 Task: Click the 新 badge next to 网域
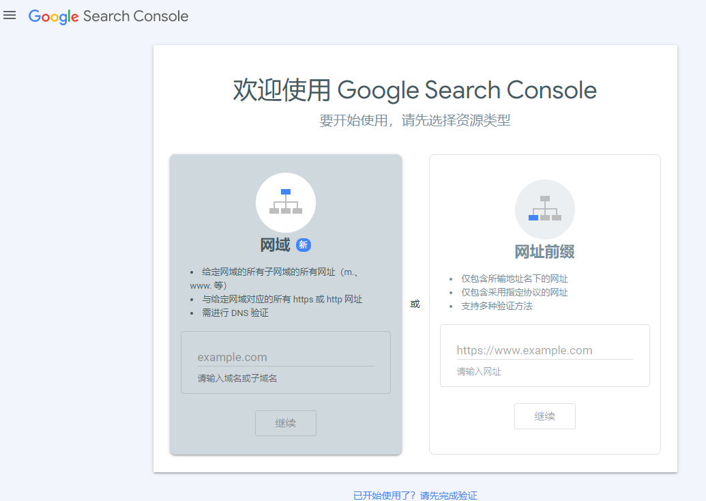click(303, 245)
